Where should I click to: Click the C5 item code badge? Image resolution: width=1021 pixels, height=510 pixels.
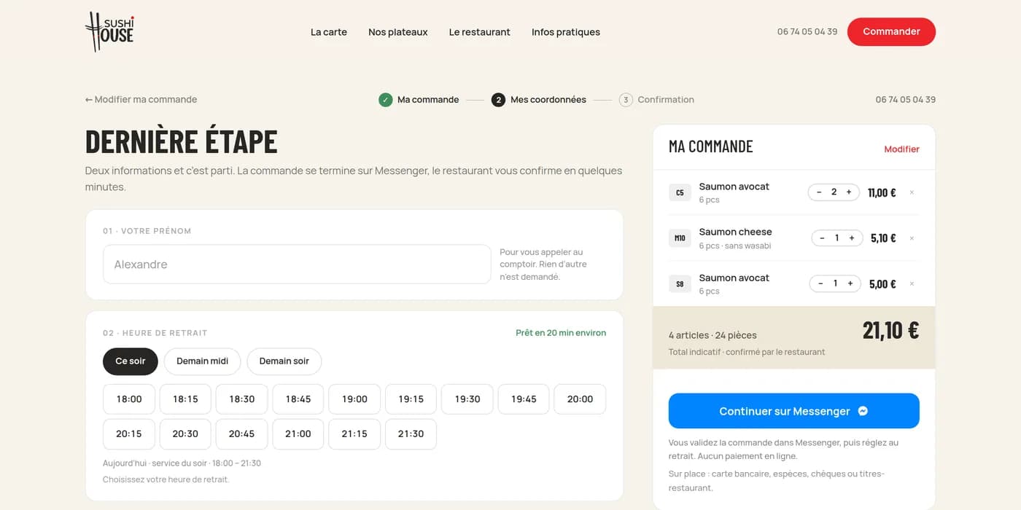click(x=680, y=192)
